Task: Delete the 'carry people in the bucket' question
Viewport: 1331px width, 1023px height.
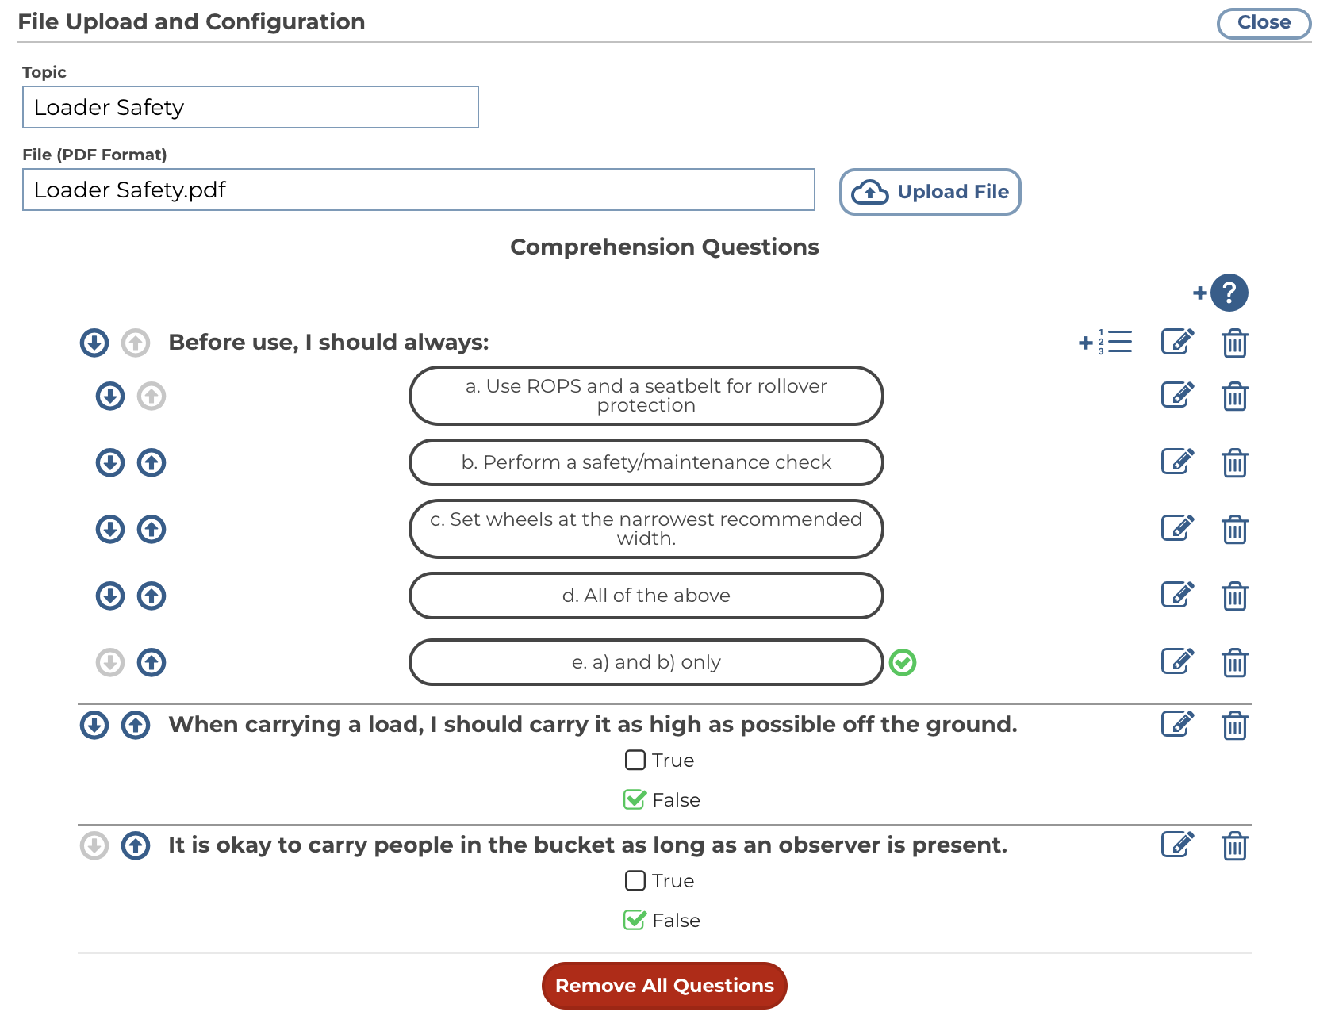Action: pyautogui.click(x=1234, y=846)
